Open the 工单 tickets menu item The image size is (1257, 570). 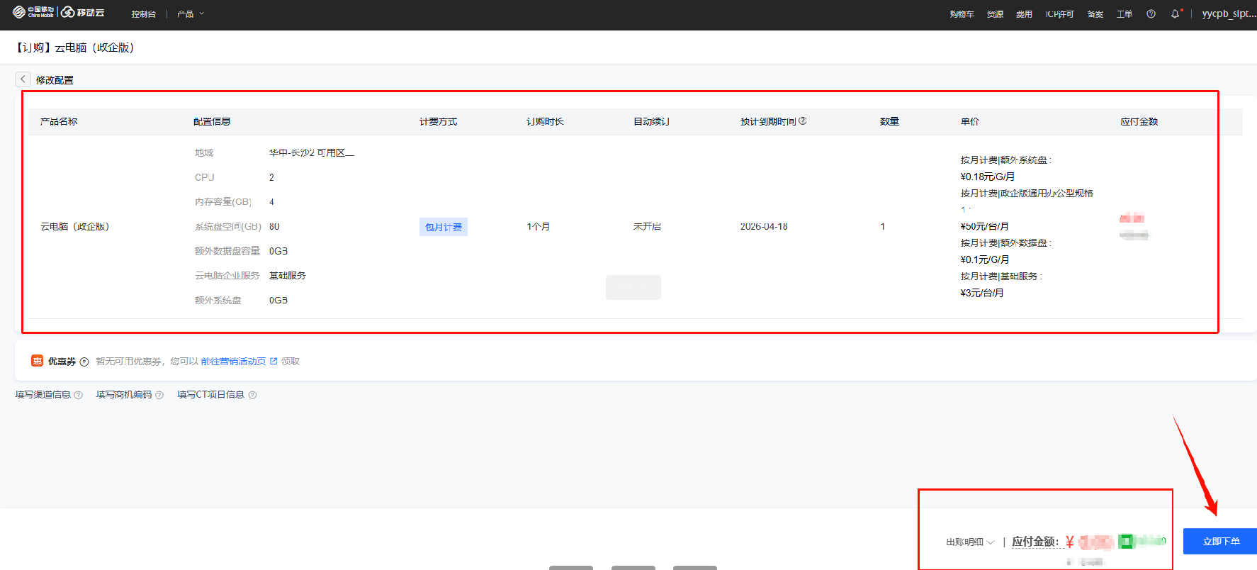click(x=1124, y=14)
